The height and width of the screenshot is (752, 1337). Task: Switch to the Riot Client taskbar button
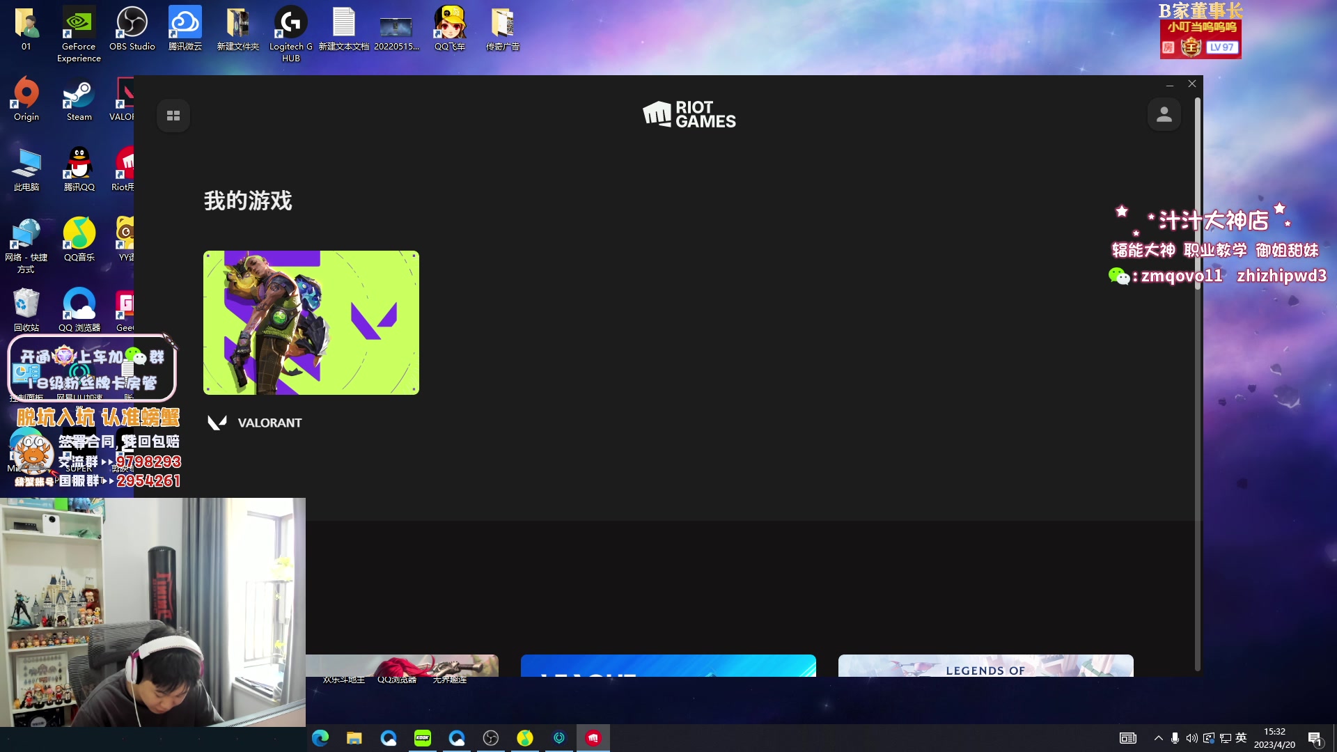pos(593,738)
